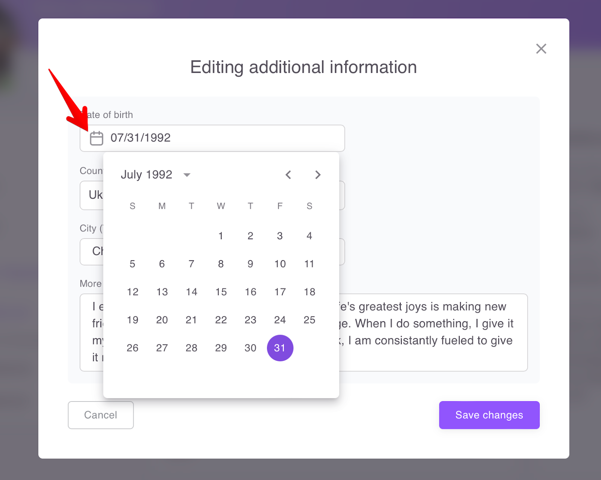
Task: Select July 1 in the calendar
Action: [221, 236]
